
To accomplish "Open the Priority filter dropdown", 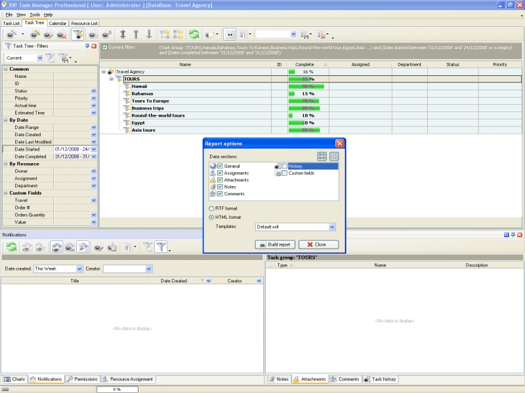I will click(x=93, y=98).
